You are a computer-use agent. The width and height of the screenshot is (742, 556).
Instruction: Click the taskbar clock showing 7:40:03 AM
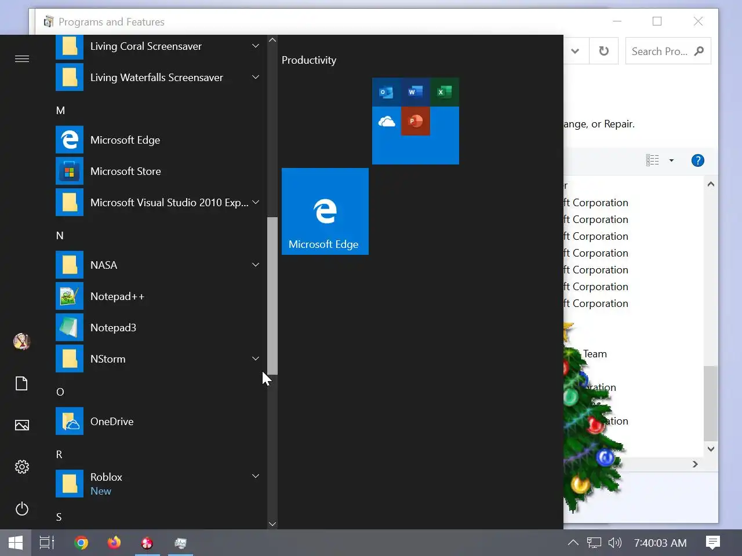point(660,543)
